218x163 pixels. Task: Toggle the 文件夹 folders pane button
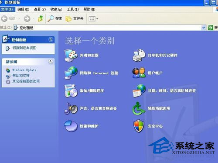click(75, 18)
